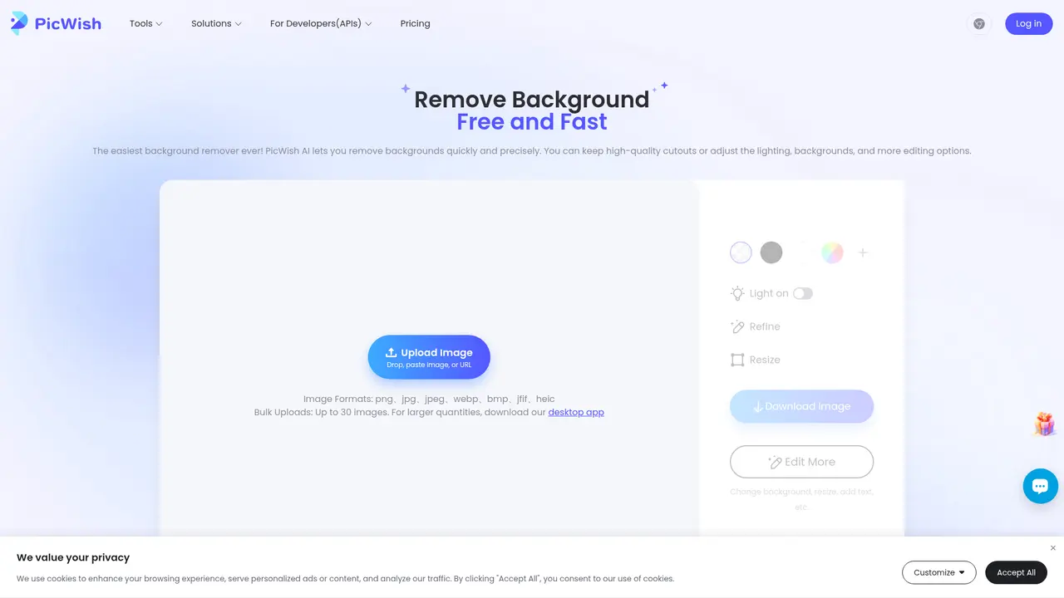Click the Upload Image button
Image resolution: width=1064 pixels, height=598 pixels.
pyautogui.click(x=429, y=357)
